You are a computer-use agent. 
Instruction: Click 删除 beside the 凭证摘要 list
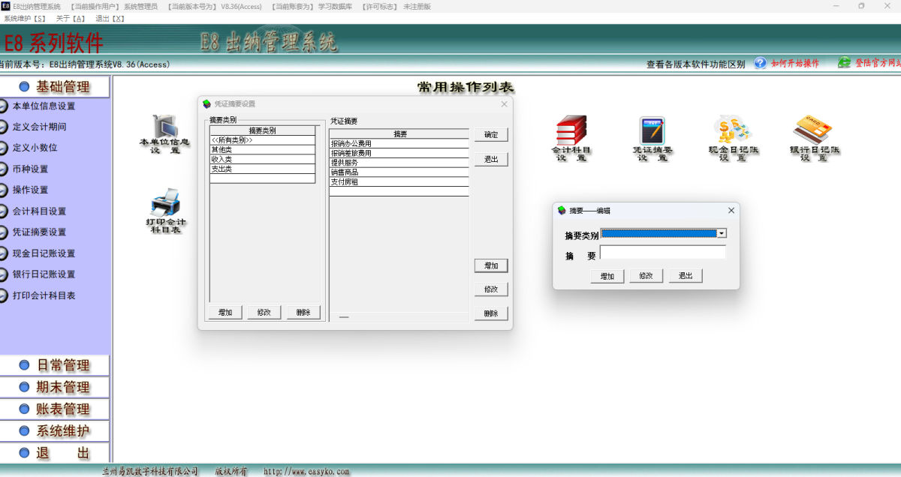click(x=491, y=313)
